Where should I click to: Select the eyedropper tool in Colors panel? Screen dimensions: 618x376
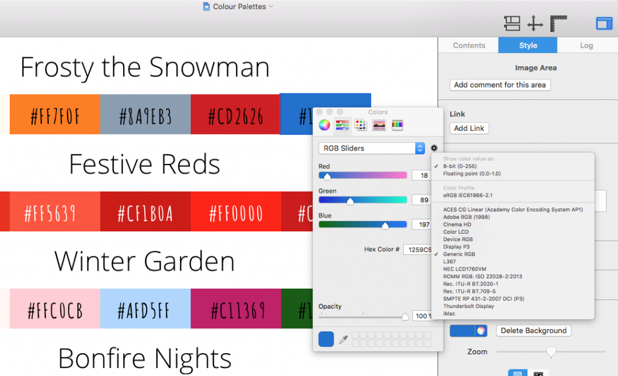[x=343, y=339]
